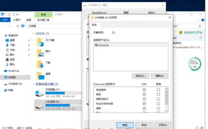Viewport: 208px width, 129px height.
Task: Select the Desktop (桌面) folder icon in the main pane
Action: (40, 76)
